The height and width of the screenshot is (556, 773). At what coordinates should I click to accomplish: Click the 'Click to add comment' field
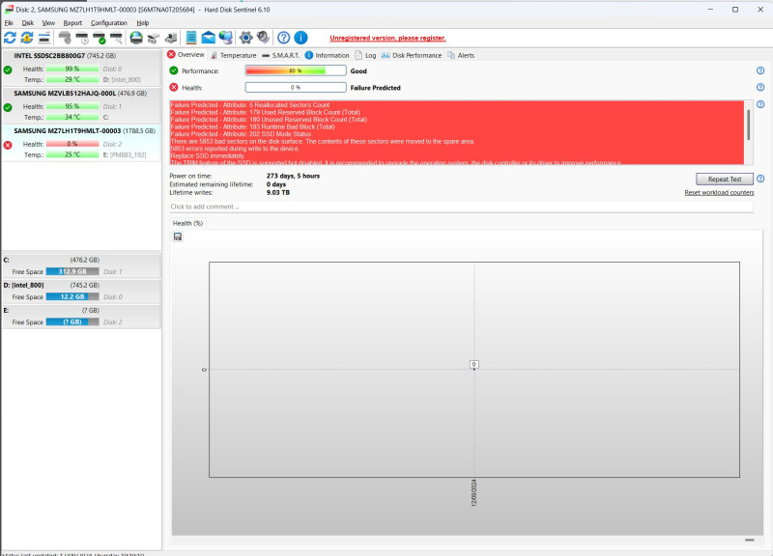point(461,207)
